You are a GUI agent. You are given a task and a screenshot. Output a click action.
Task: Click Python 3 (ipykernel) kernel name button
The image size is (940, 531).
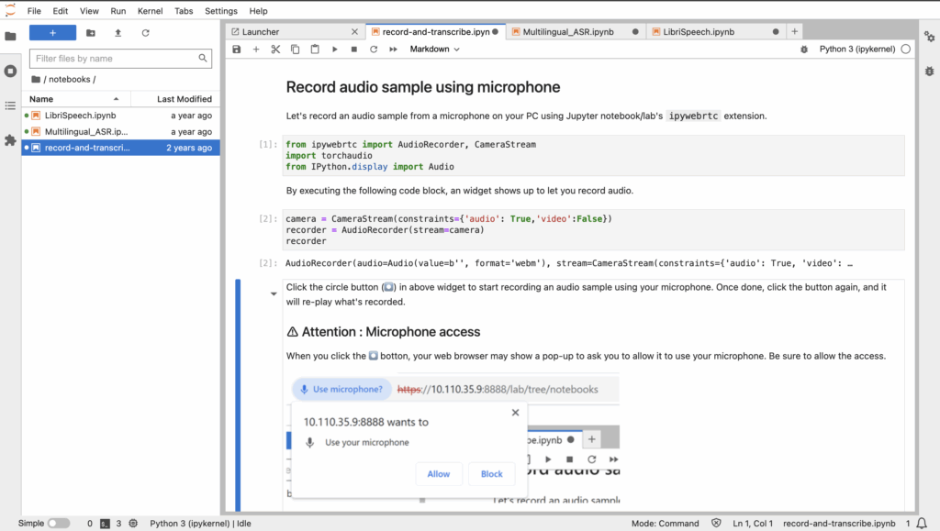856,50
